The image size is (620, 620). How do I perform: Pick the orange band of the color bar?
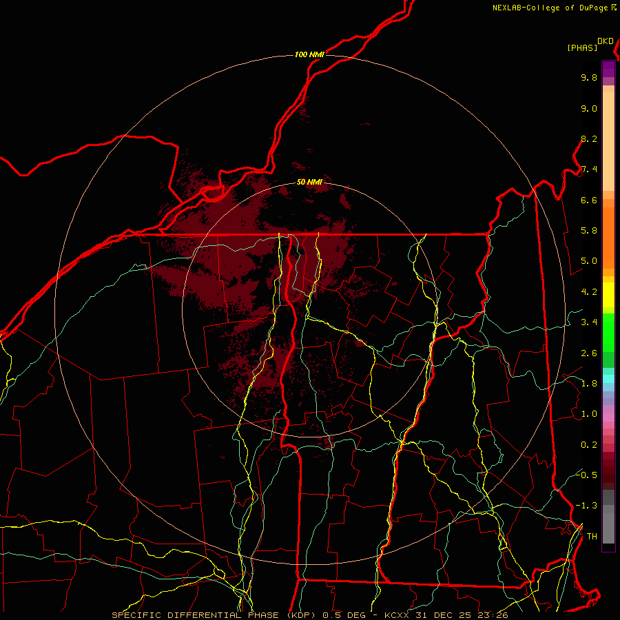[608, 238]
